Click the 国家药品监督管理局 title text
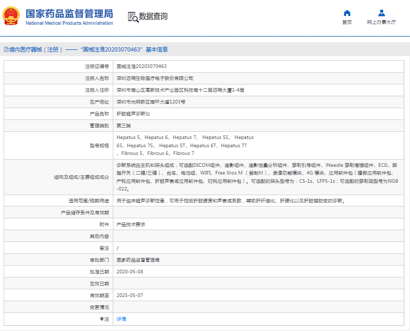410x331 pixels. 69,13
